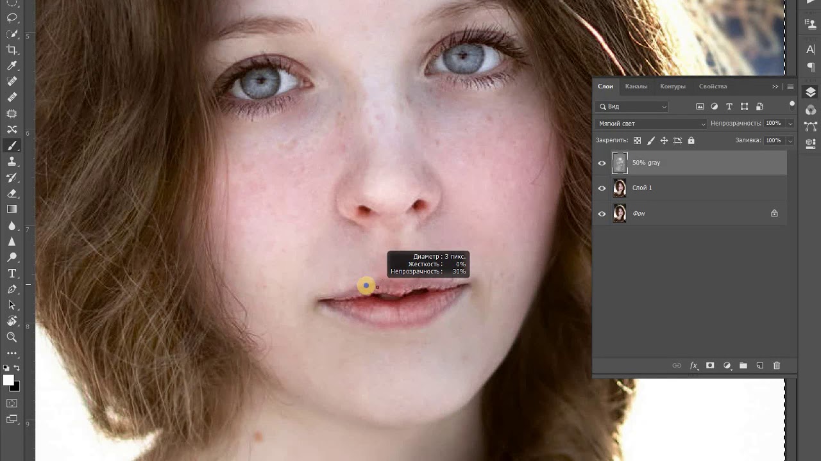Filter layers by smart objects icon
Image resolution: width=821 pixels, height=461 pixels.
[x=759, y=106]
